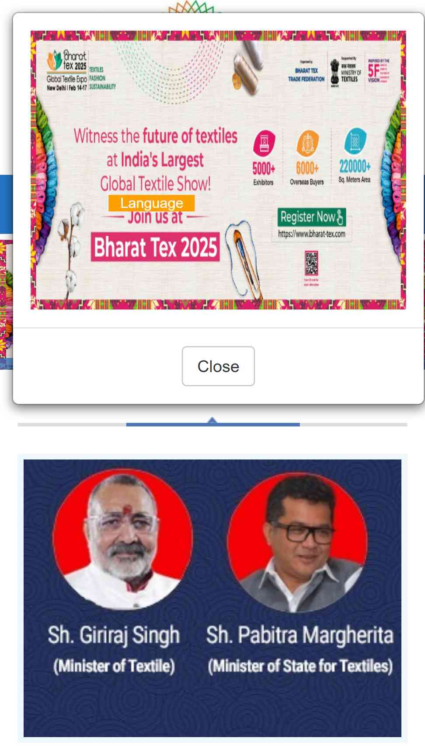
Task: Click the blue active slide indicator bar
Action: pyautogui.click(x=213, y=424)
